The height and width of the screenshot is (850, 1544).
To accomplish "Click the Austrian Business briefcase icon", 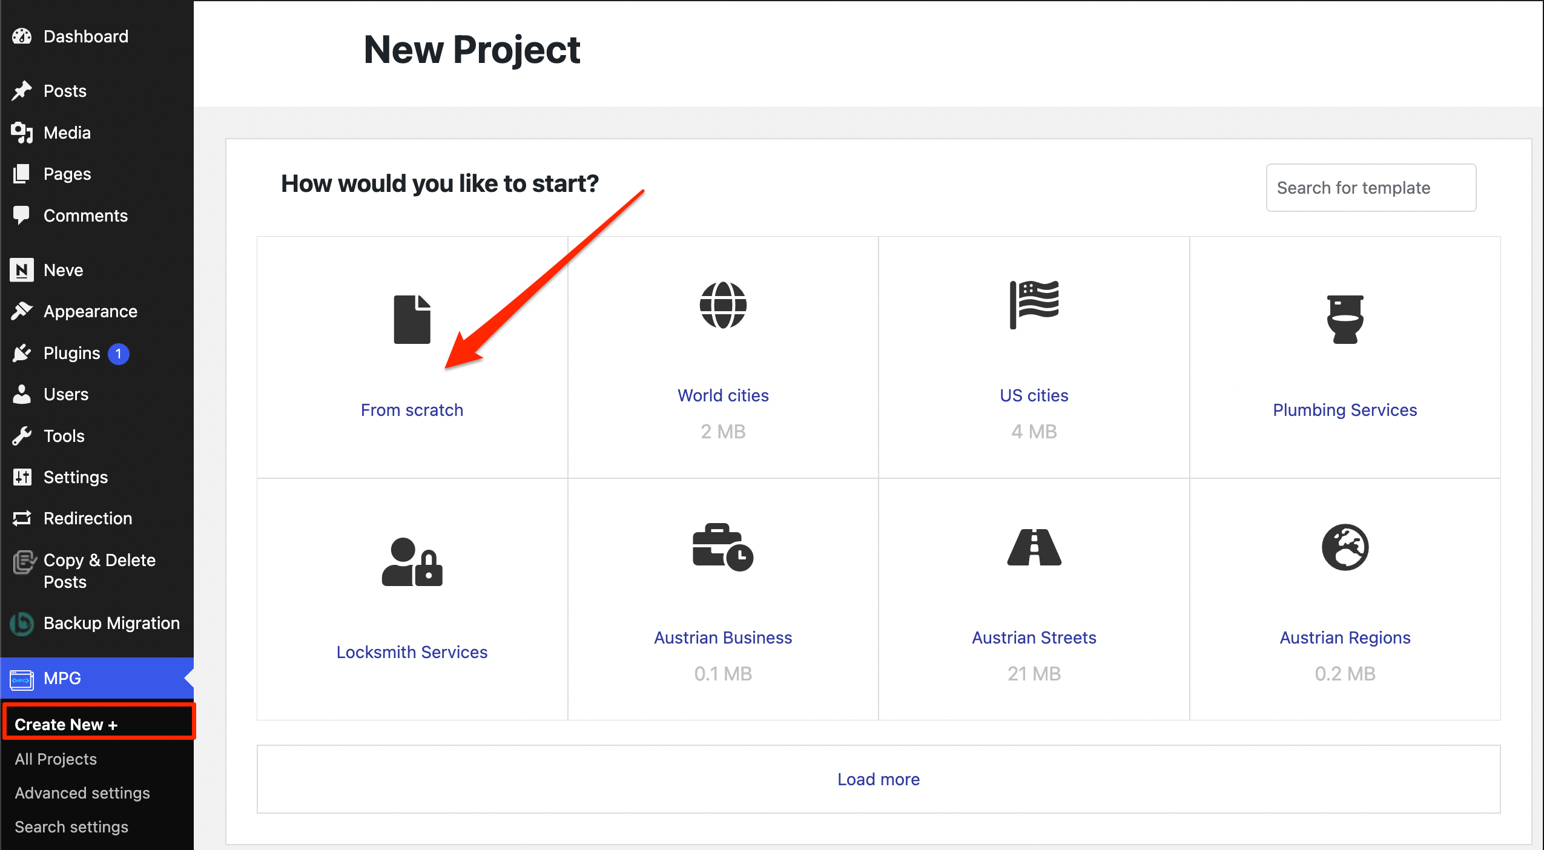I will click(x=723, y=547).
